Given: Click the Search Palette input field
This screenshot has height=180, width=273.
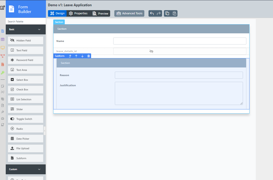Looking at the screenshot, I should [26, 22].
